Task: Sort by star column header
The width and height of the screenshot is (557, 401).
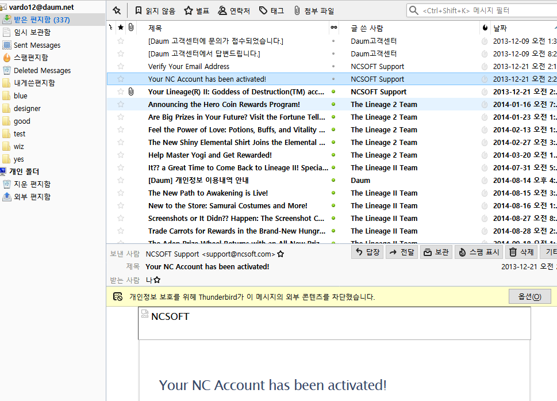Action: (121, 28)
